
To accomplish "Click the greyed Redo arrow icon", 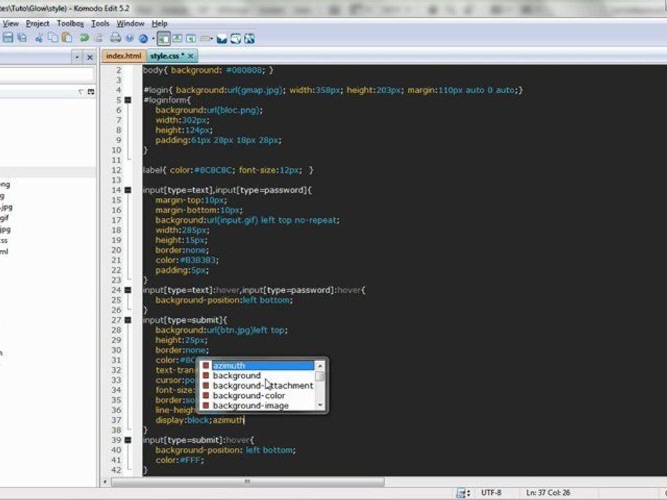I will (98, 38).
